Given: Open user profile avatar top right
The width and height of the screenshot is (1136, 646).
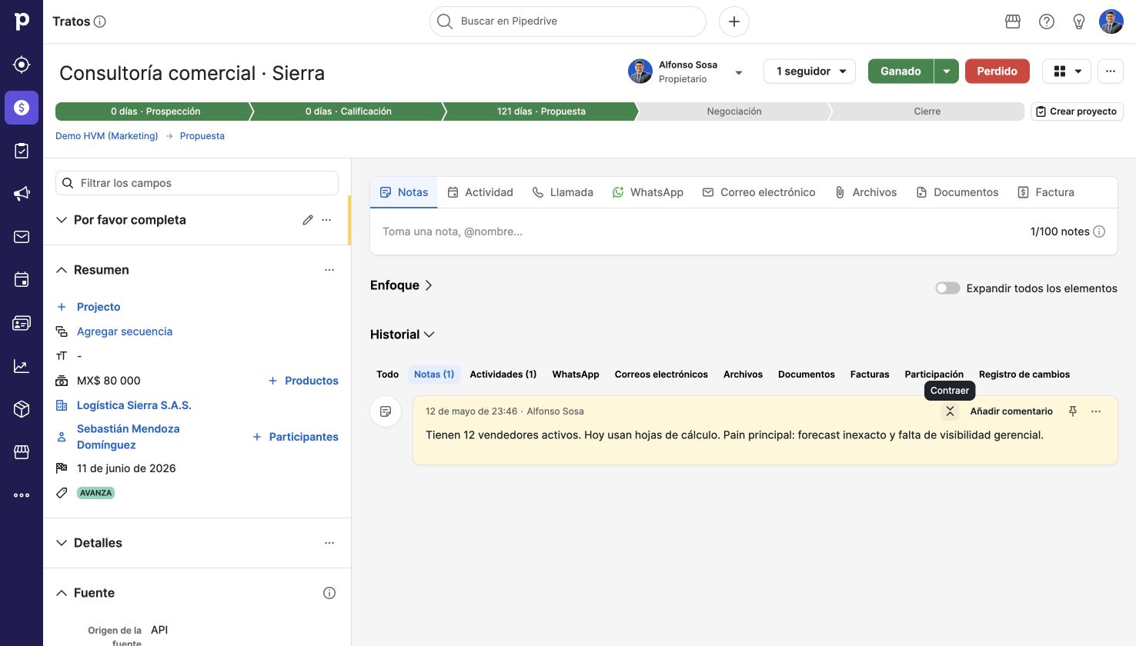Looking at the screenshot, I should 1111,22.
